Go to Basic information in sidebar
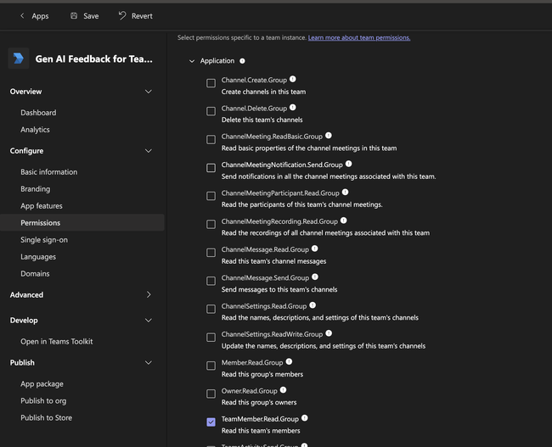The height and width of the screenshot is (447, 552). tap(48, 172)
